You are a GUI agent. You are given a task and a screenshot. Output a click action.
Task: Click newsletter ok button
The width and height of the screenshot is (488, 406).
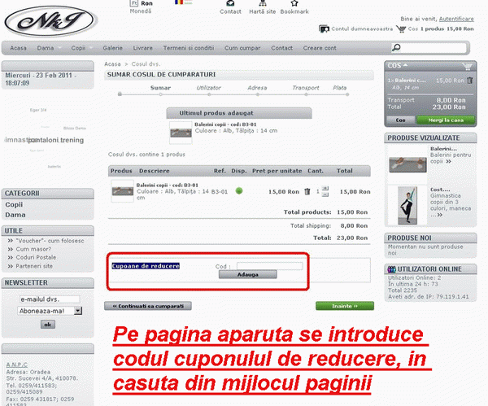coord(48,325)
